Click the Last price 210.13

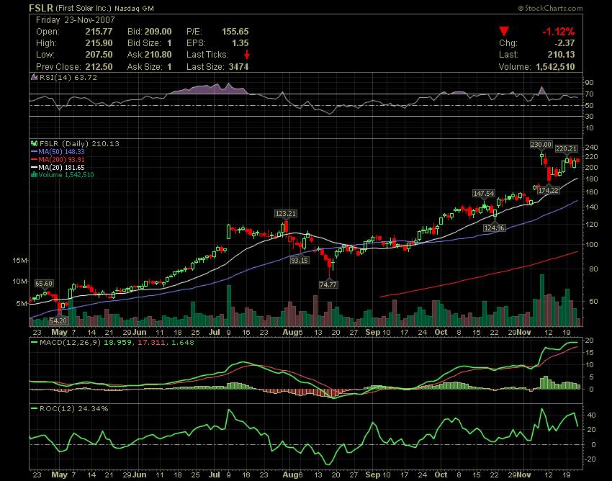[562, 55]
